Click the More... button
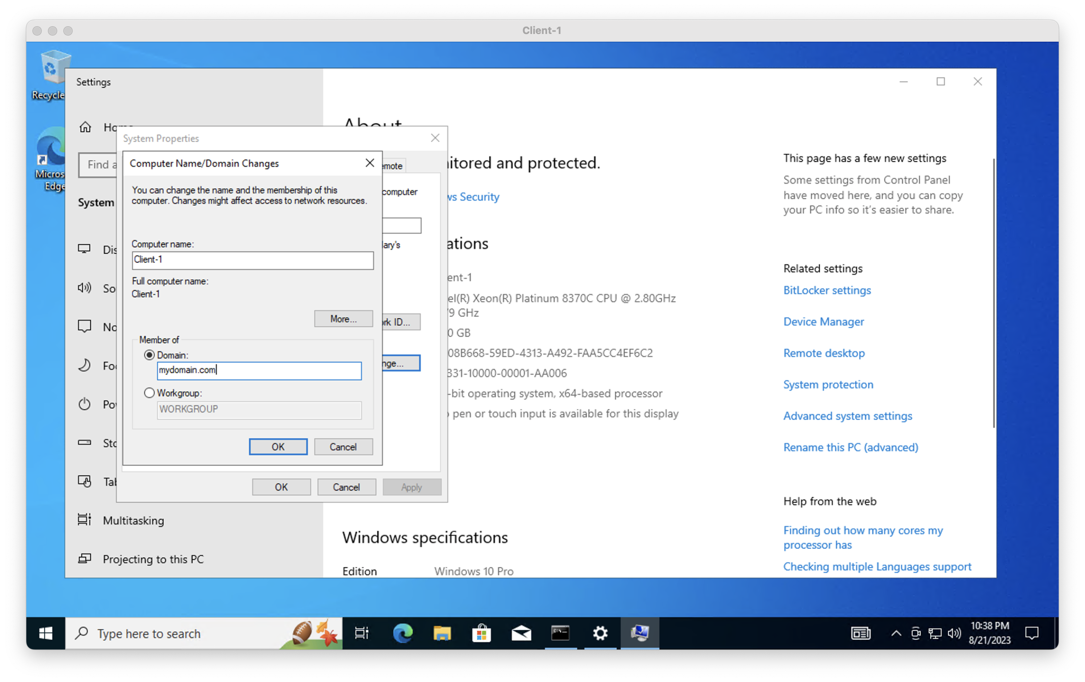 coord(344,319)
